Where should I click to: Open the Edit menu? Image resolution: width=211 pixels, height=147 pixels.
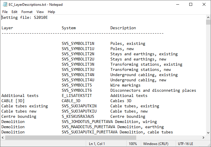coord(14,12)
